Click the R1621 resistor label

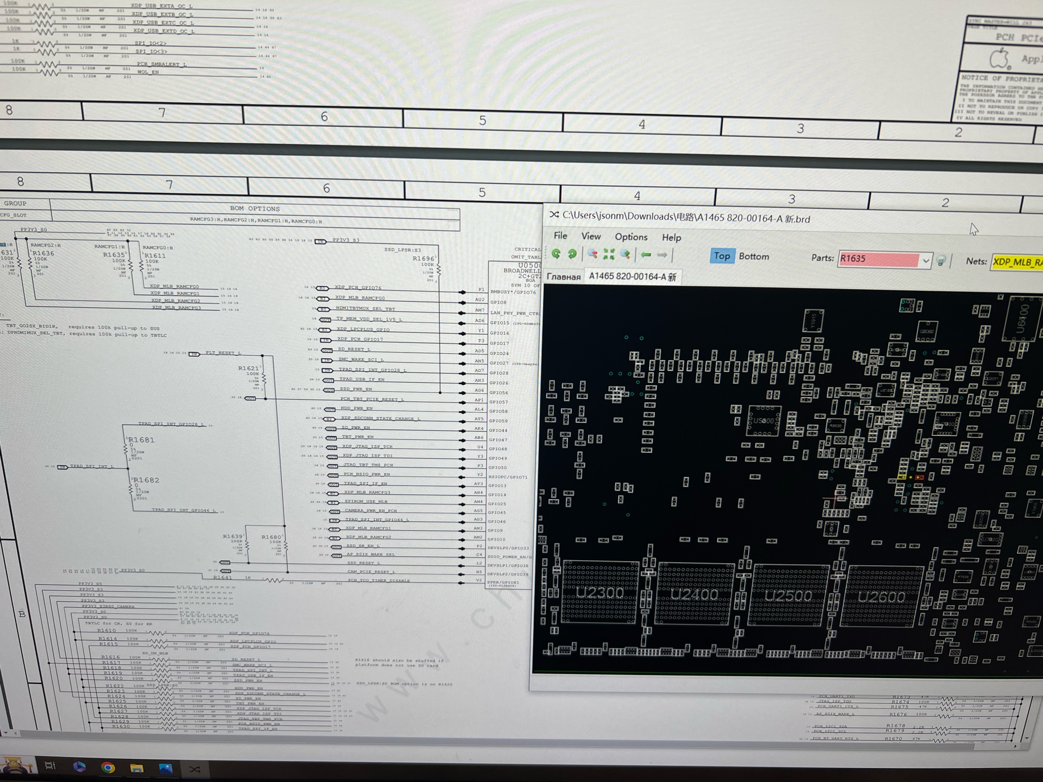tap(249, 368)
